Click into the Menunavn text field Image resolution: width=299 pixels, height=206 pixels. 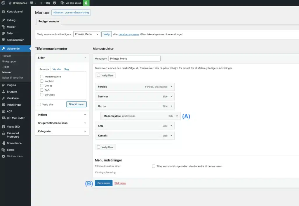(x=134, y=58)
